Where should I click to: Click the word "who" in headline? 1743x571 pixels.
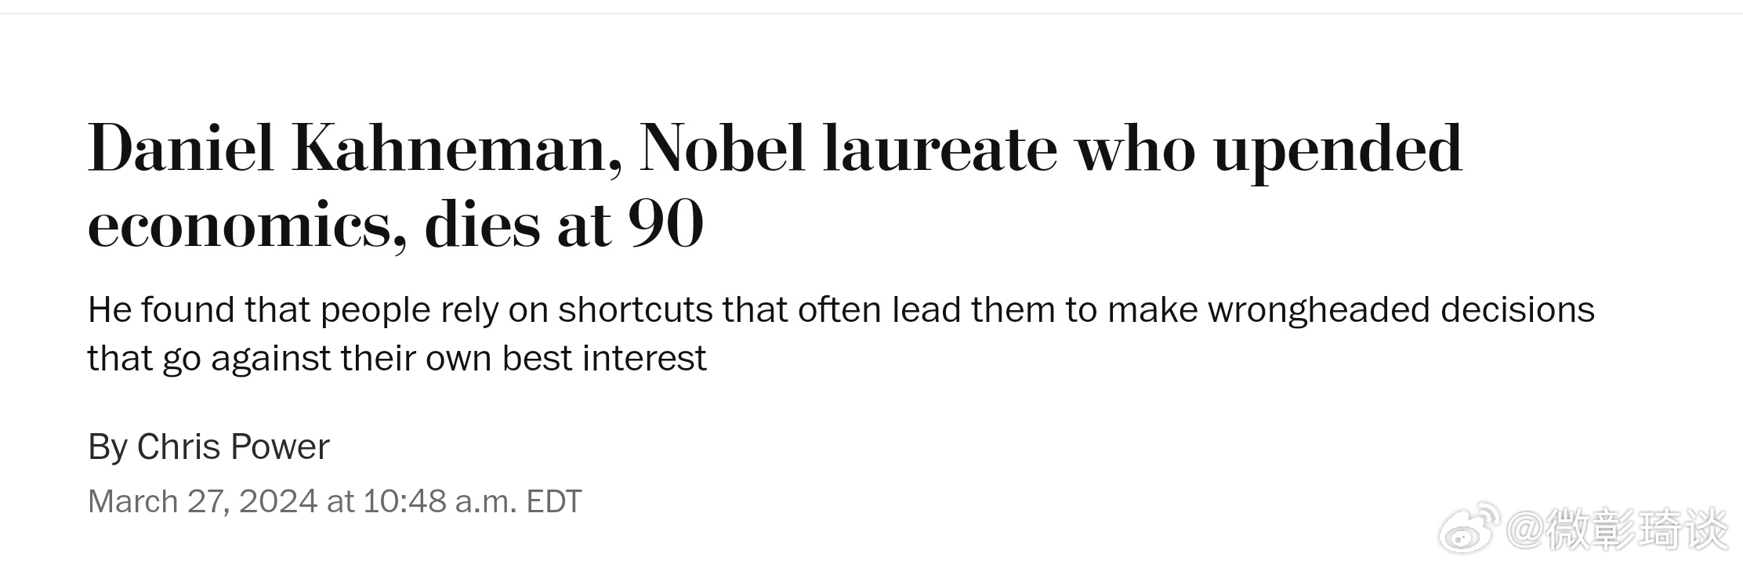click(1135, 149)
